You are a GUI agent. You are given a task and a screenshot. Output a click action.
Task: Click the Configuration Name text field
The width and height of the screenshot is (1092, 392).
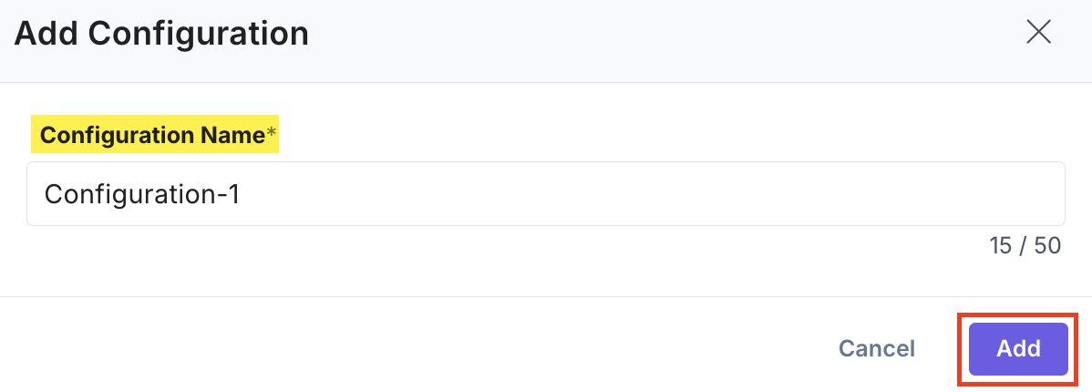pos(545,194)
